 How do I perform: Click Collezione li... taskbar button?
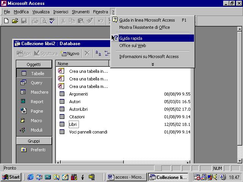[x=168, y=177]
